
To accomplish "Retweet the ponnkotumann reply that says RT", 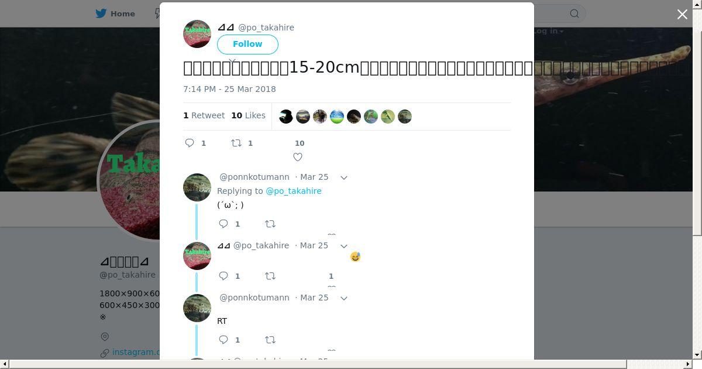I will (270, 340).
